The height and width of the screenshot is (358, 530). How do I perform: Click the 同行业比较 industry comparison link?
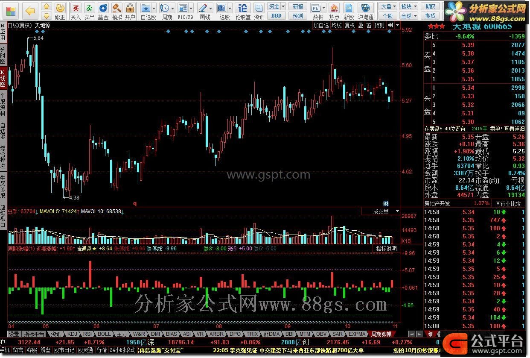click(508, 203)
